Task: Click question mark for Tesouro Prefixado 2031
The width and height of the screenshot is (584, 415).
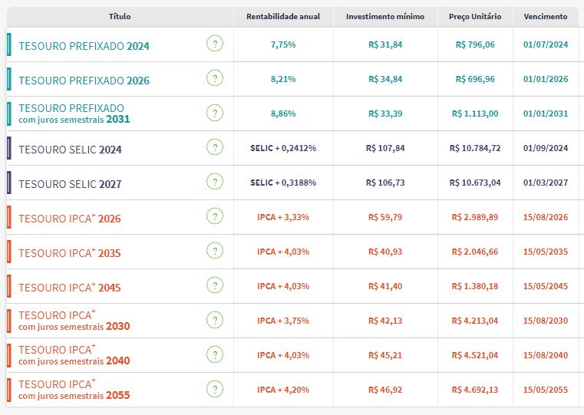Action: (x=215, y=114)
